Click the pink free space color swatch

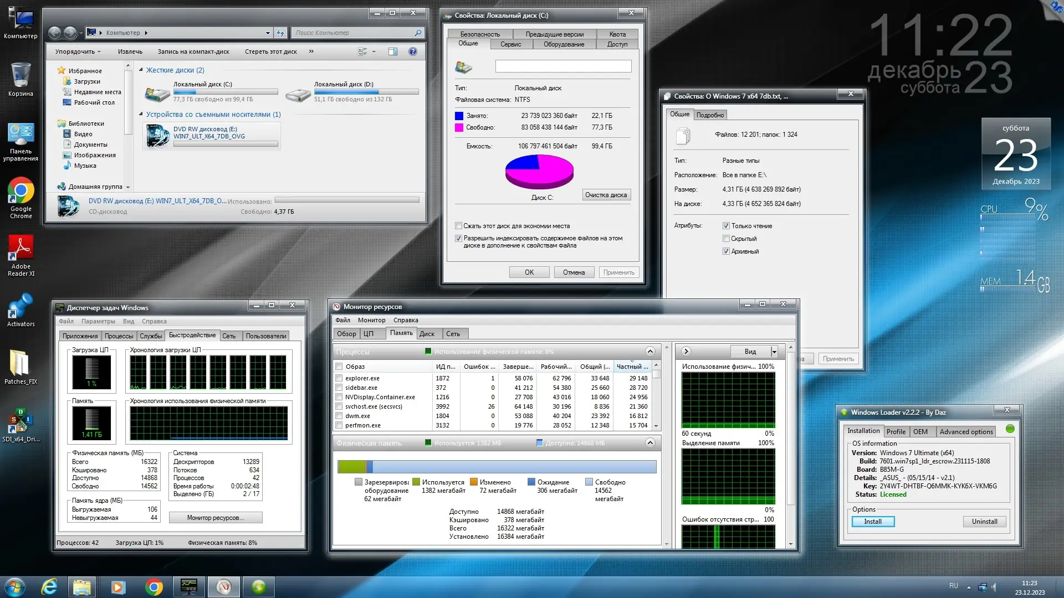coord(459,127)
